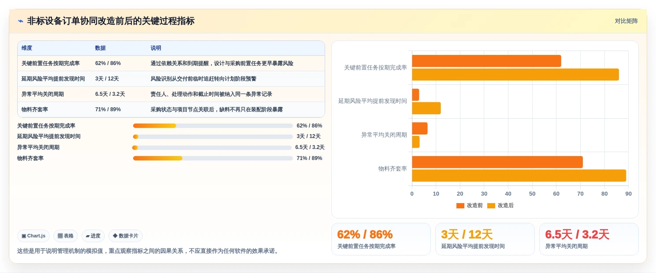Click progress bar for 关键前置任务按期完成率
This screenshot has height=273, width=656.
pos(213,126)
